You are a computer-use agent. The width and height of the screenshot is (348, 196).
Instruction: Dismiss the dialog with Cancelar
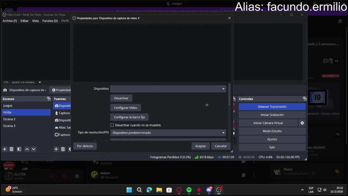pyautogui.click(x=221, y=146)
